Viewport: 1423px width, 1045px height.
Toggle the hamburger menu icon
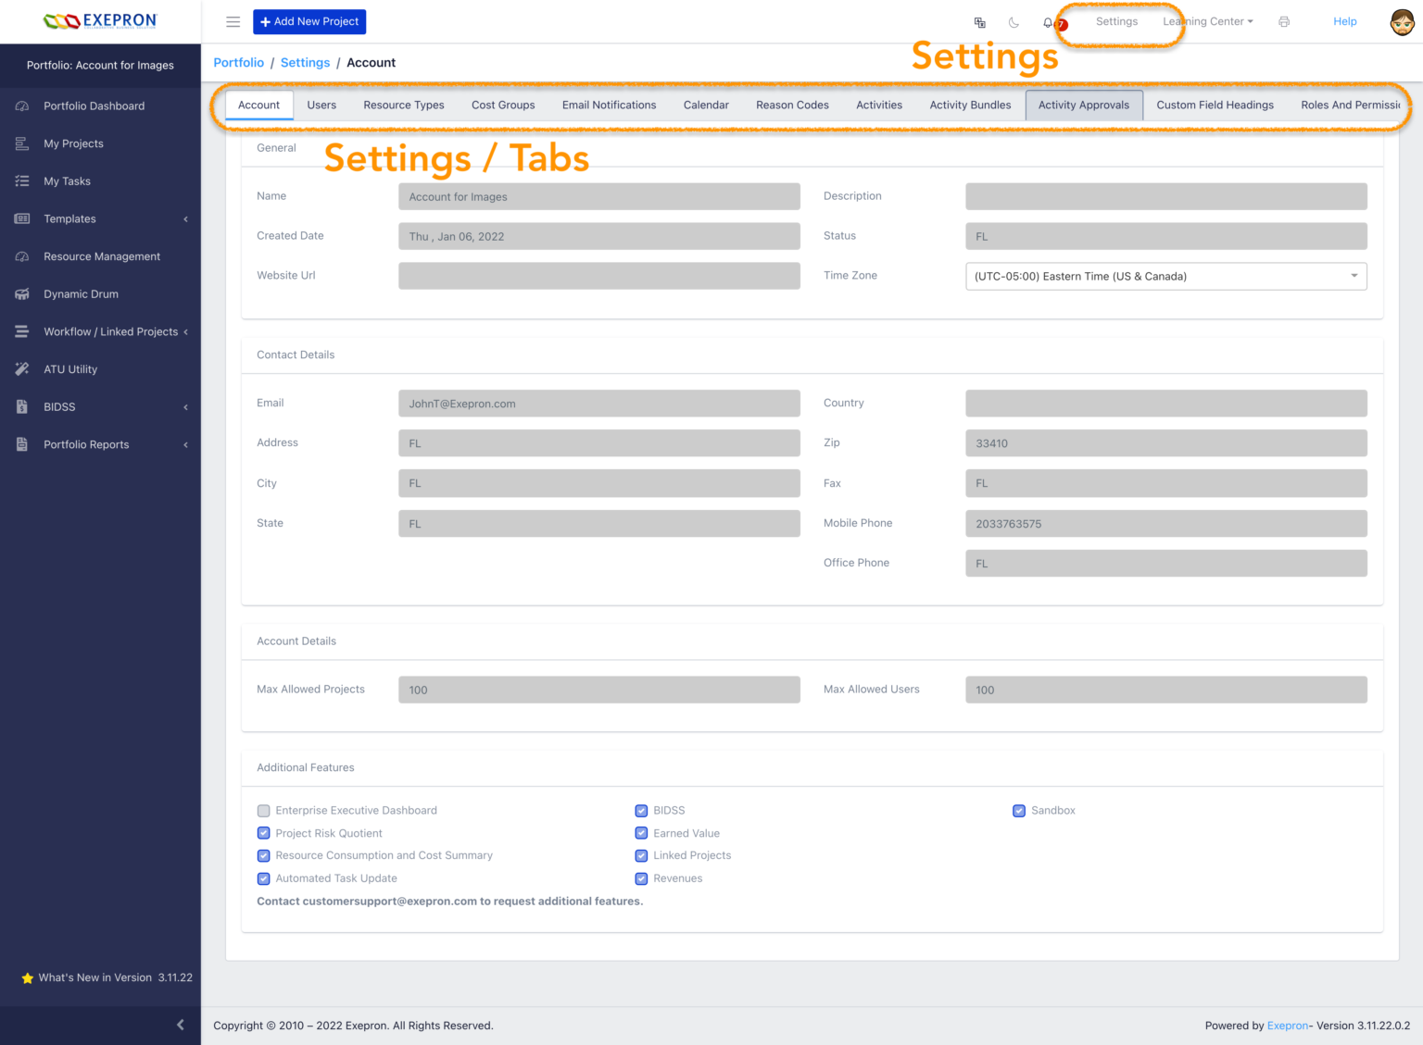[x=233, y=21]
